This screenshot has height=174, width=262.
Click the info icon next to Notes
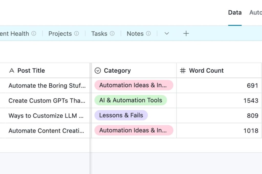[x=148, y=33]
